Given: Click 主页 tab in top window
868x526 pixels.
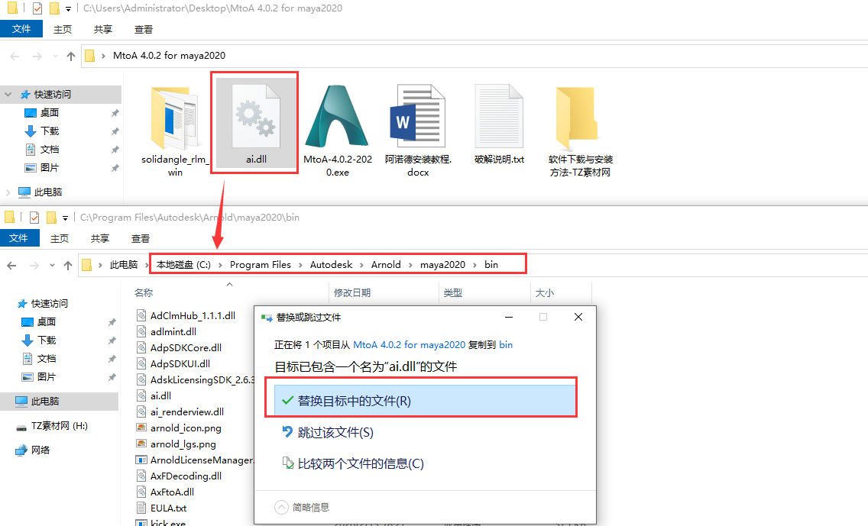Looking at the screenshot, I should 63,29.
